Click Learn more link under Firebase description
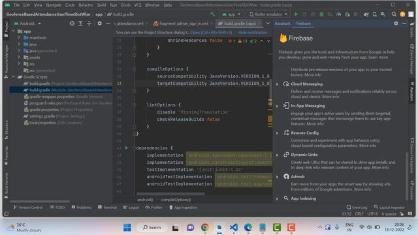418x235 pixels. [378, 57]
